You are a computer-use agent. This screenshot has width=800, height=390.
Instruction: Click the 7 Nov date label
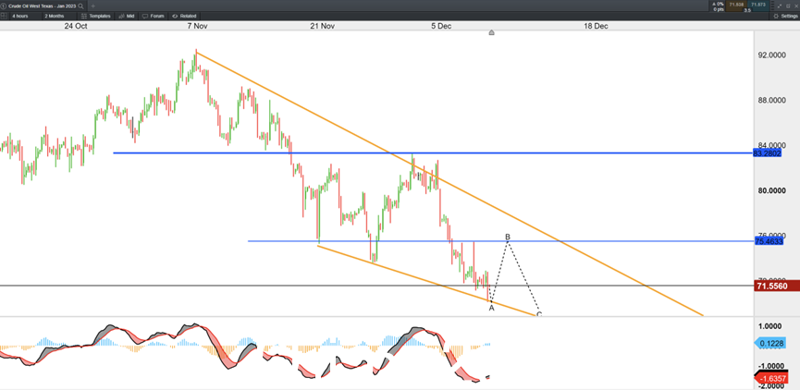pos(196,27)
